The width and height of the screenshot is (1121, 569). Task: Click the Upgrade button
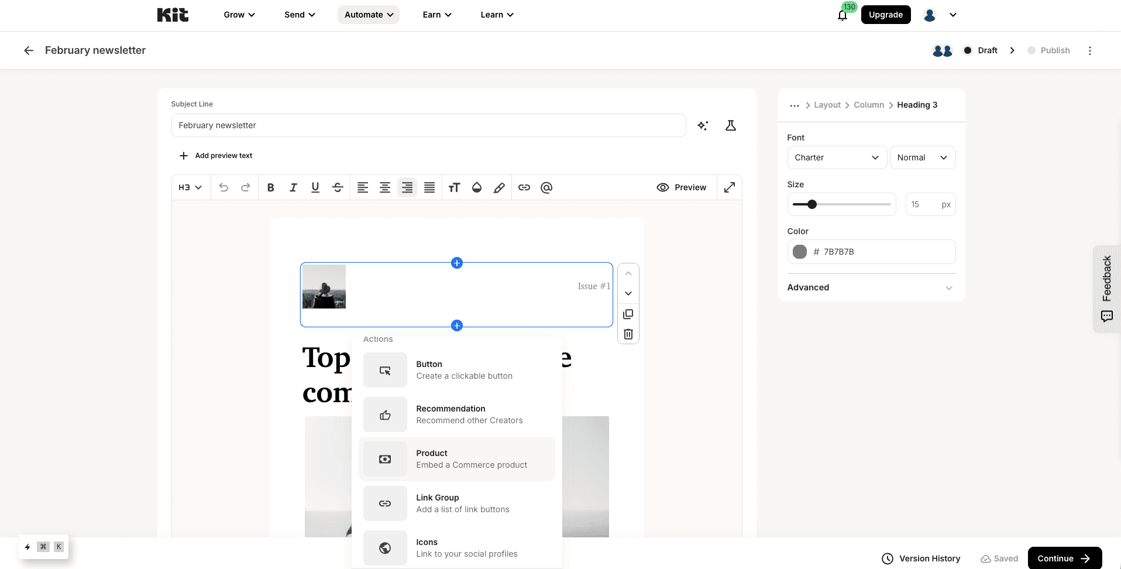886,15
